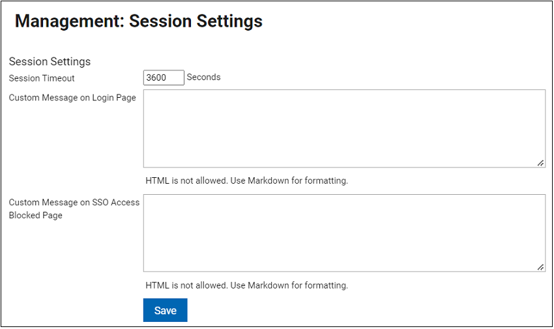Click the HTML hint below Login Page box
This screenshot has width=554, height=329.
pyautogui.click(x=246, y=180)
